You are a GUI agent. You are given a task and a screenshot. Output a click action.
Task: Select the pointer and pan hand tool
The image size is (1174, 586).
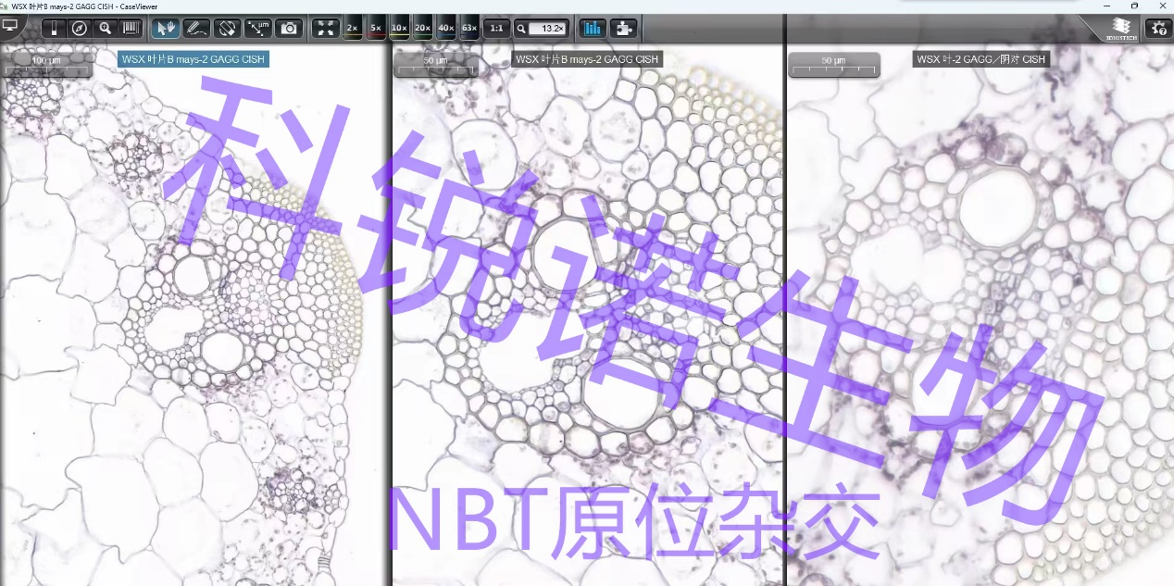pos(166,28)
